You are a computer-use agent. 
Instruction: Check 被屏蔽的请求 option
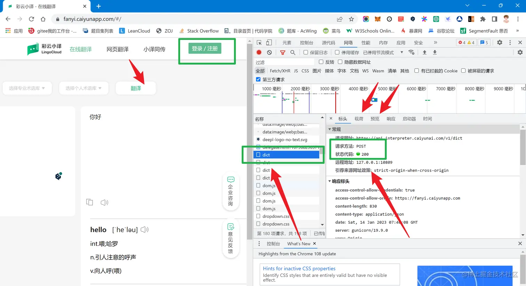coord(463,71)
